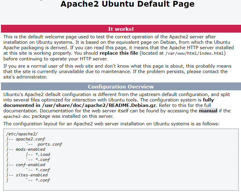Click the mods-enabled tree entry
The width and height of the screenshot is (241, 193).
click(31, 150)
